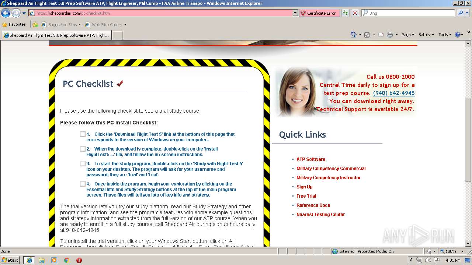Open the Favorites star button

pyautogui.click(x=14, y=24)
